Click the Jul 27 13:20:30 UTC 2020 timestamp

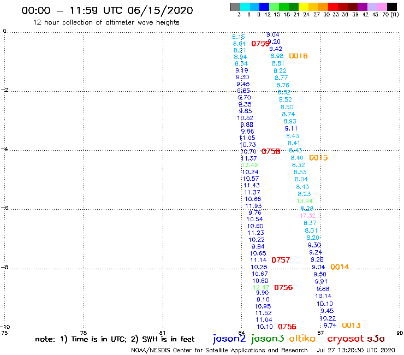(x=356, y=350)
